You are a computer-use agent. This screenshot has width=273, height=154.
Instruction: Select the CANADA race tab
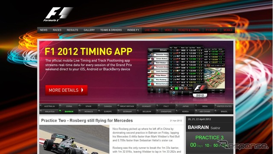pos(107,106)
